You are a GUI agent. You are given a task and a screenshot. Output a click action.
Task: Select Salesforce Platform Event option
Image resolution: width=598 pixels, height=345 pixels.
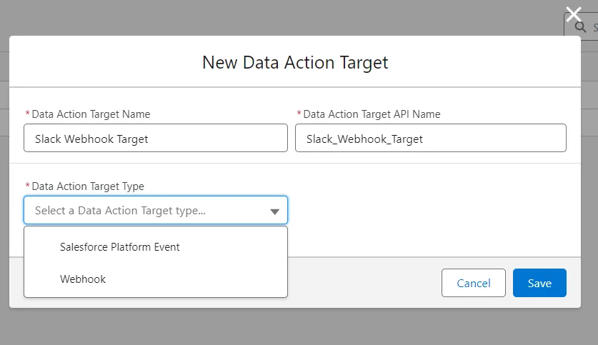[119, 247]
